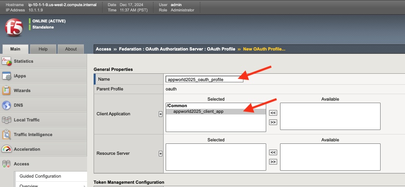
Task: Expand Client Application plus button
Action: tap(160, 114)
